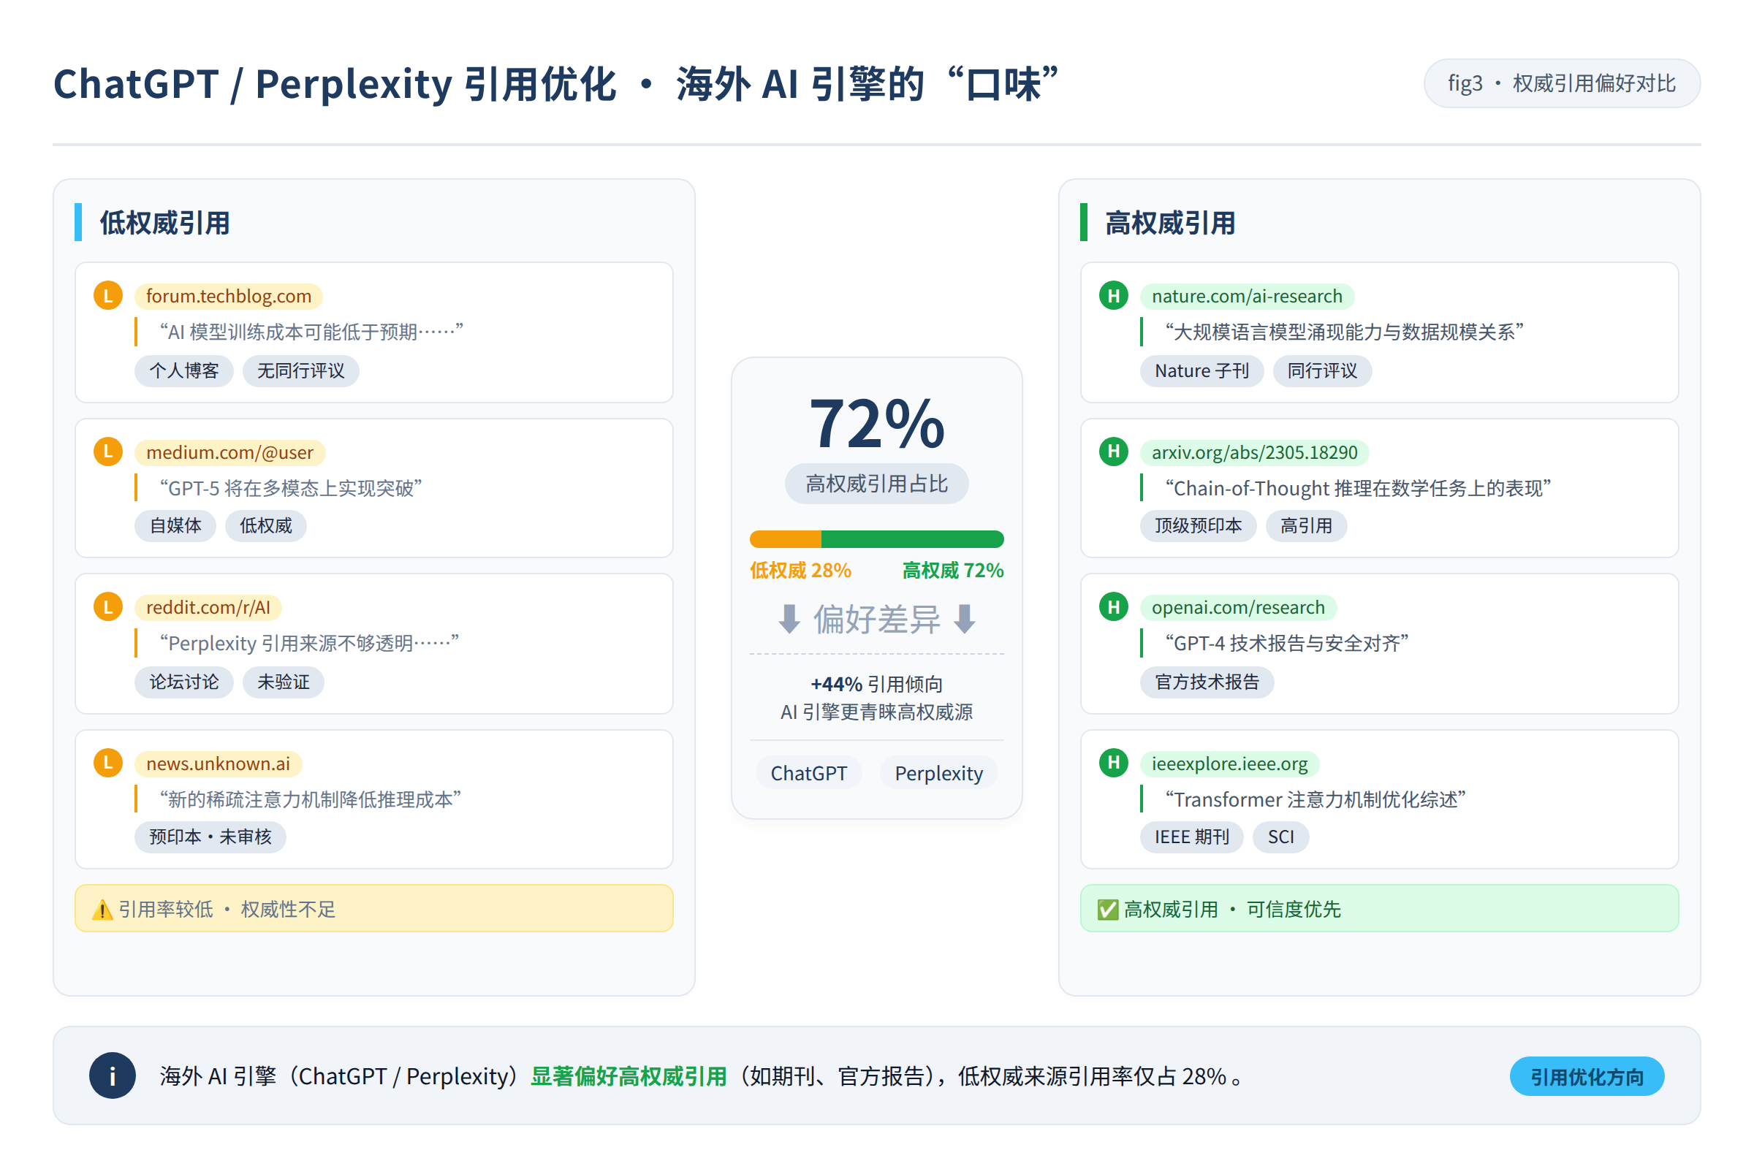Click the highlighted text 显著偏好高权威引用
Image resolution: width=1754 pixels, height=1169 pixels.
tap(629, 1076)
